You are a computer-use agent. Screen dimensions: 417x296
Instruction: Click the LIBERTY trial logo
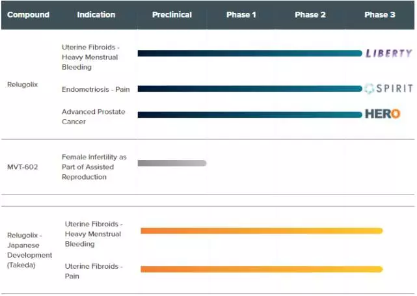(x=389, y=53)
